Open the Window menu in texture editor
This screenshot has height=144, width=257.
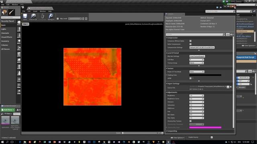point(43,11)
